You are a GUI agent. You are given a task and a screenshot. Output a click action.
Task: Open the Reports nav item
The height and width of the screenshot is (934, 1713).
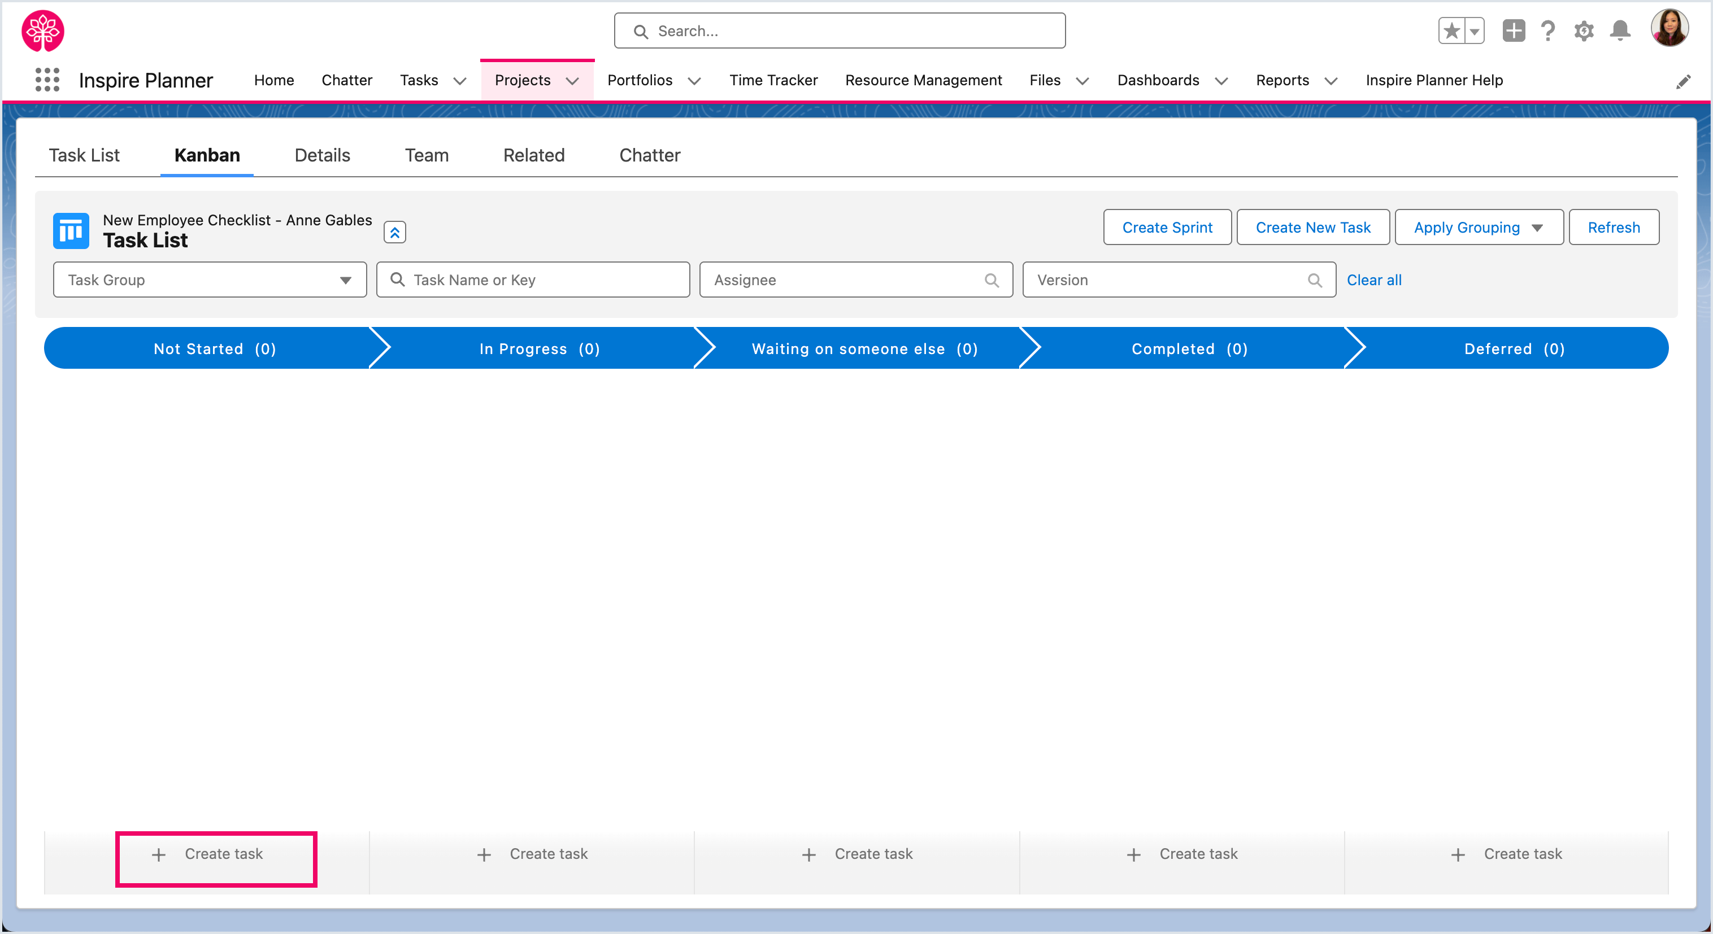tap(1282, 80)
